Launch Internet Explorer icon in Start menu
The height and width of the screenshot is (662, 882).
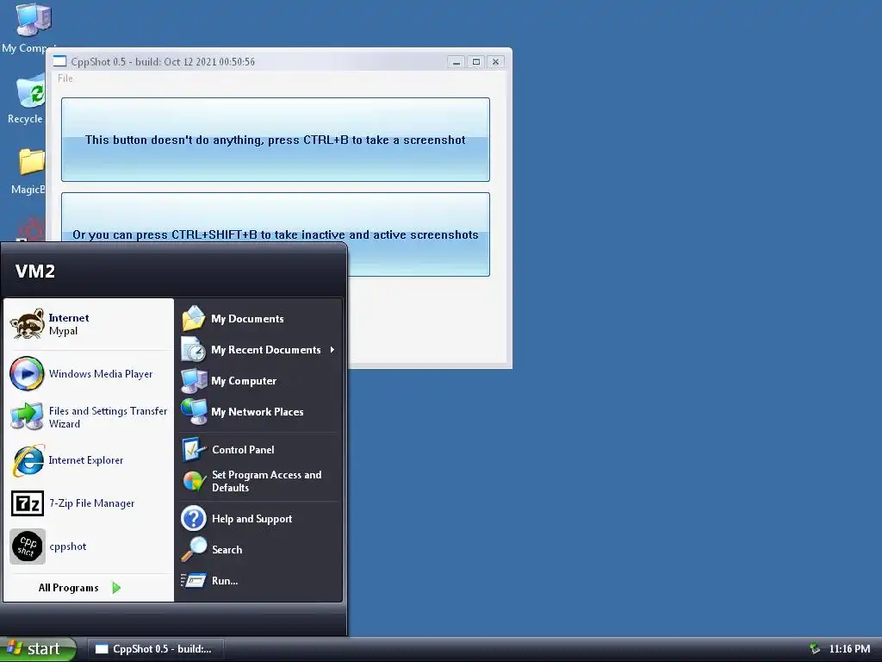tap(28, 460)
